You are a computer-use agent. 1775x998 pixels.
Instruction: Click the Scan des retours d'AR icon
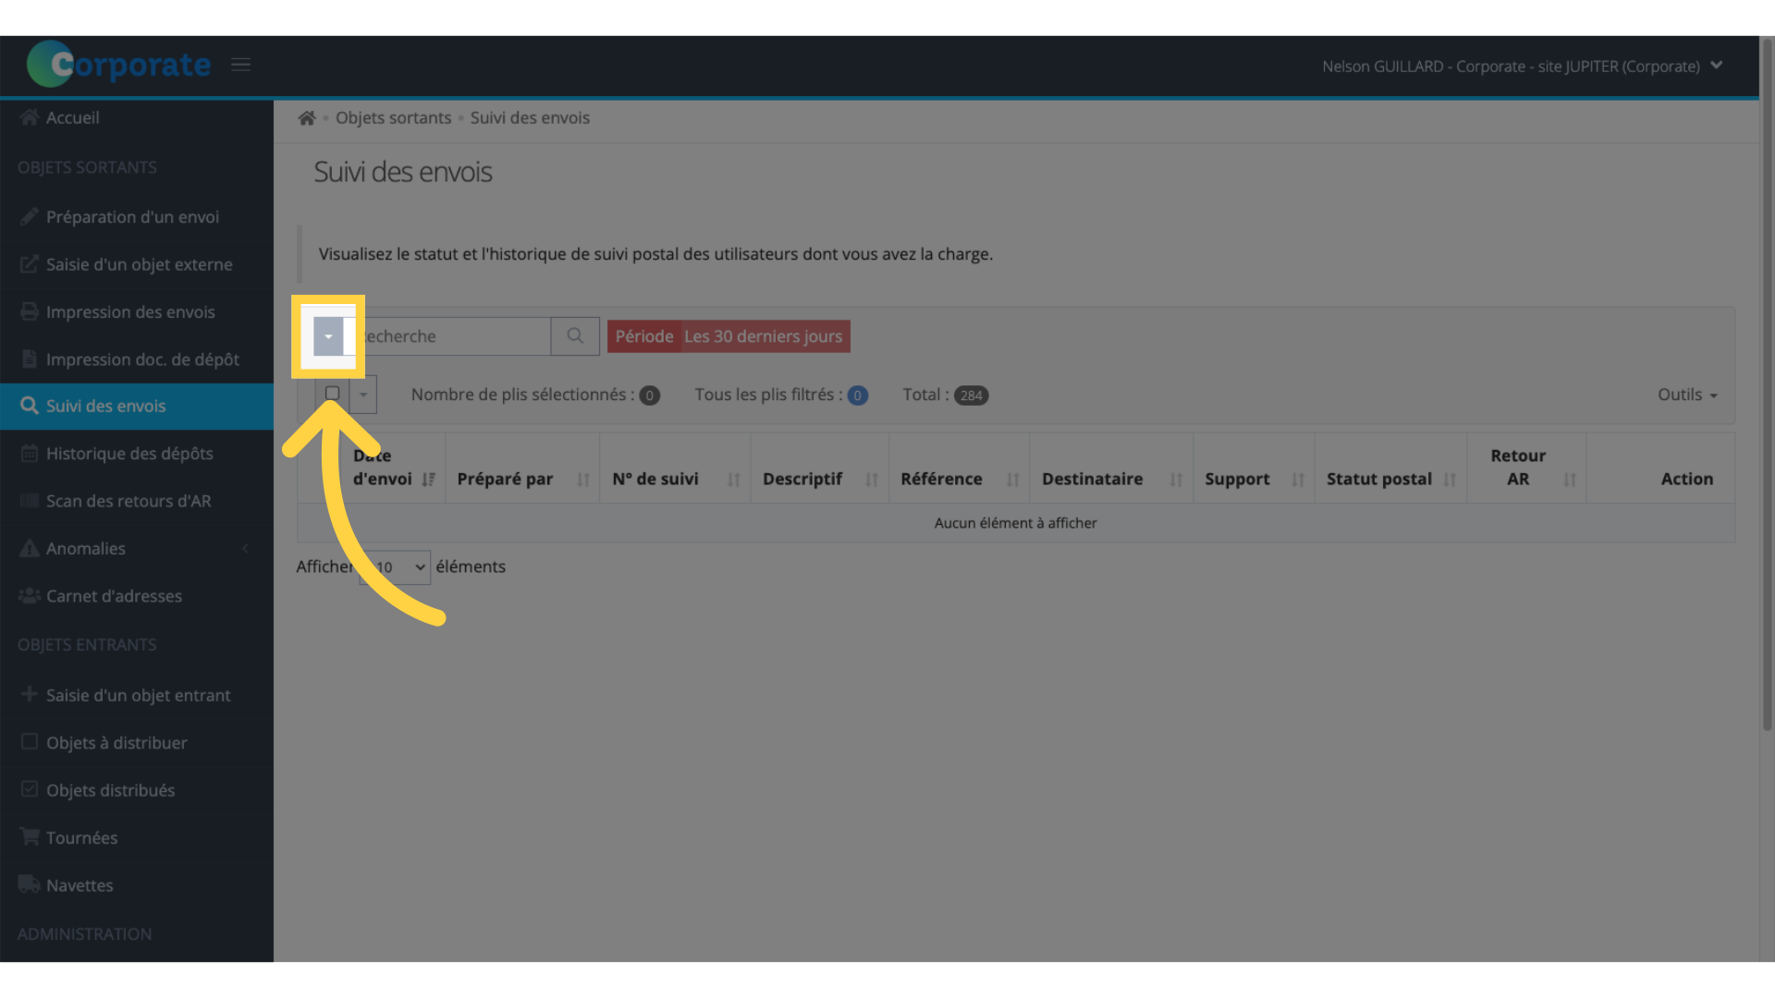coord(27,501)
